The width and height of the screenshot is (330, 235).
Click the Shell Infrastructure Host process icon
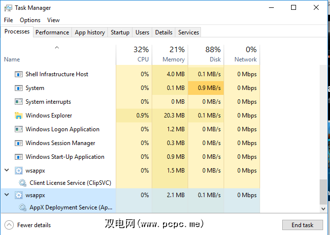point(19,74)
